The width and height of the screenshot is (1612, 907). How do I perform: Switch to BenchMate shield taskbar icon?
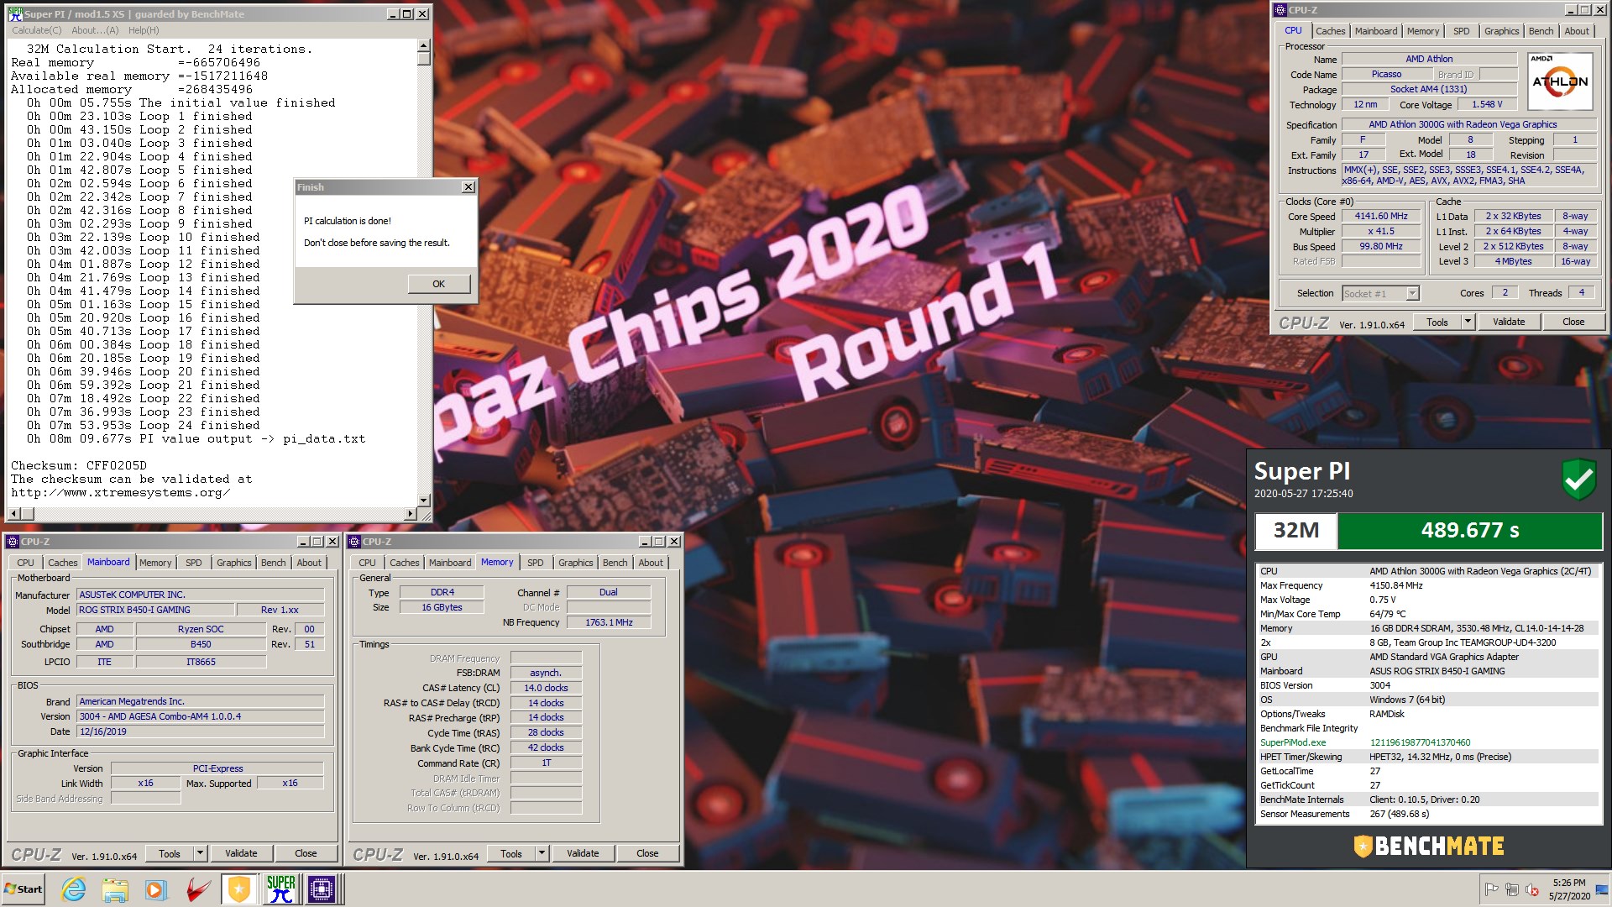(239, 889)
